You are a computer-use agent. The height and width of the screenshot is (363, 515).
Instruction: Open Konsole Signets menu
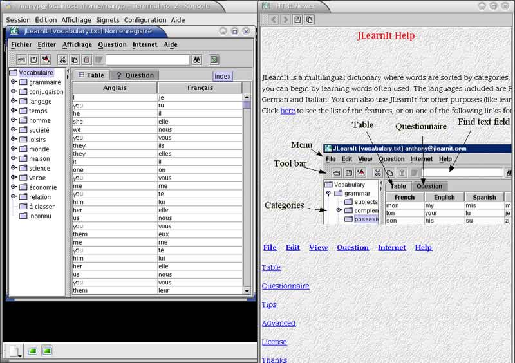click(108, 20)
